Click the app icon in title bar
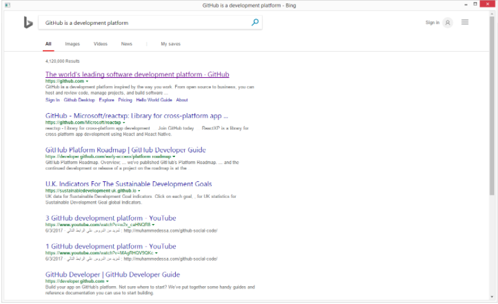Image resolution: width=498 pixels, height=304 pixels. point(7,5)
